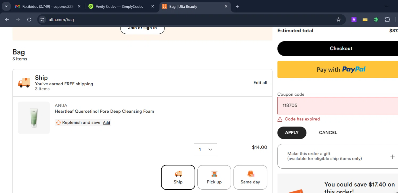Click the ANUA brand name

61,106
